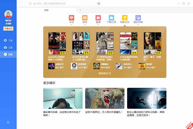The height and width of the screenshot is (129, 193).
Task: Expand the chevron under 会员
Action: click(x=71, y=24)
